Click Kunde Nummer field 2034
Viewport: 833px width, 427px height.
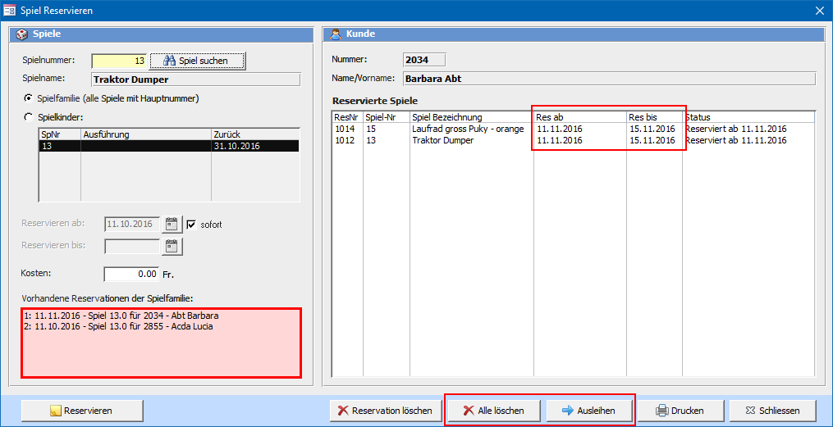coord(424,59)
